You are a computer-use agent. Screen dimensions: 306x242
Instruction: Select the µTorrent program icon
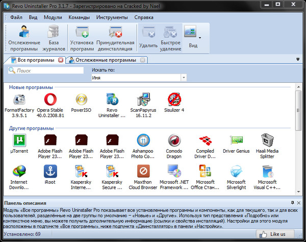coord(19,141)
